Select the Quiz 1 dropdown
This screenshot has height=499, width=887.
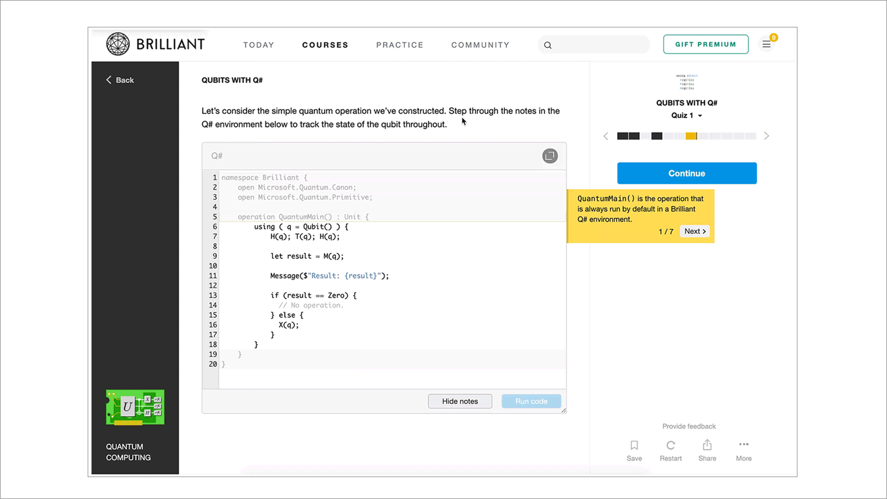pos(687,115)
